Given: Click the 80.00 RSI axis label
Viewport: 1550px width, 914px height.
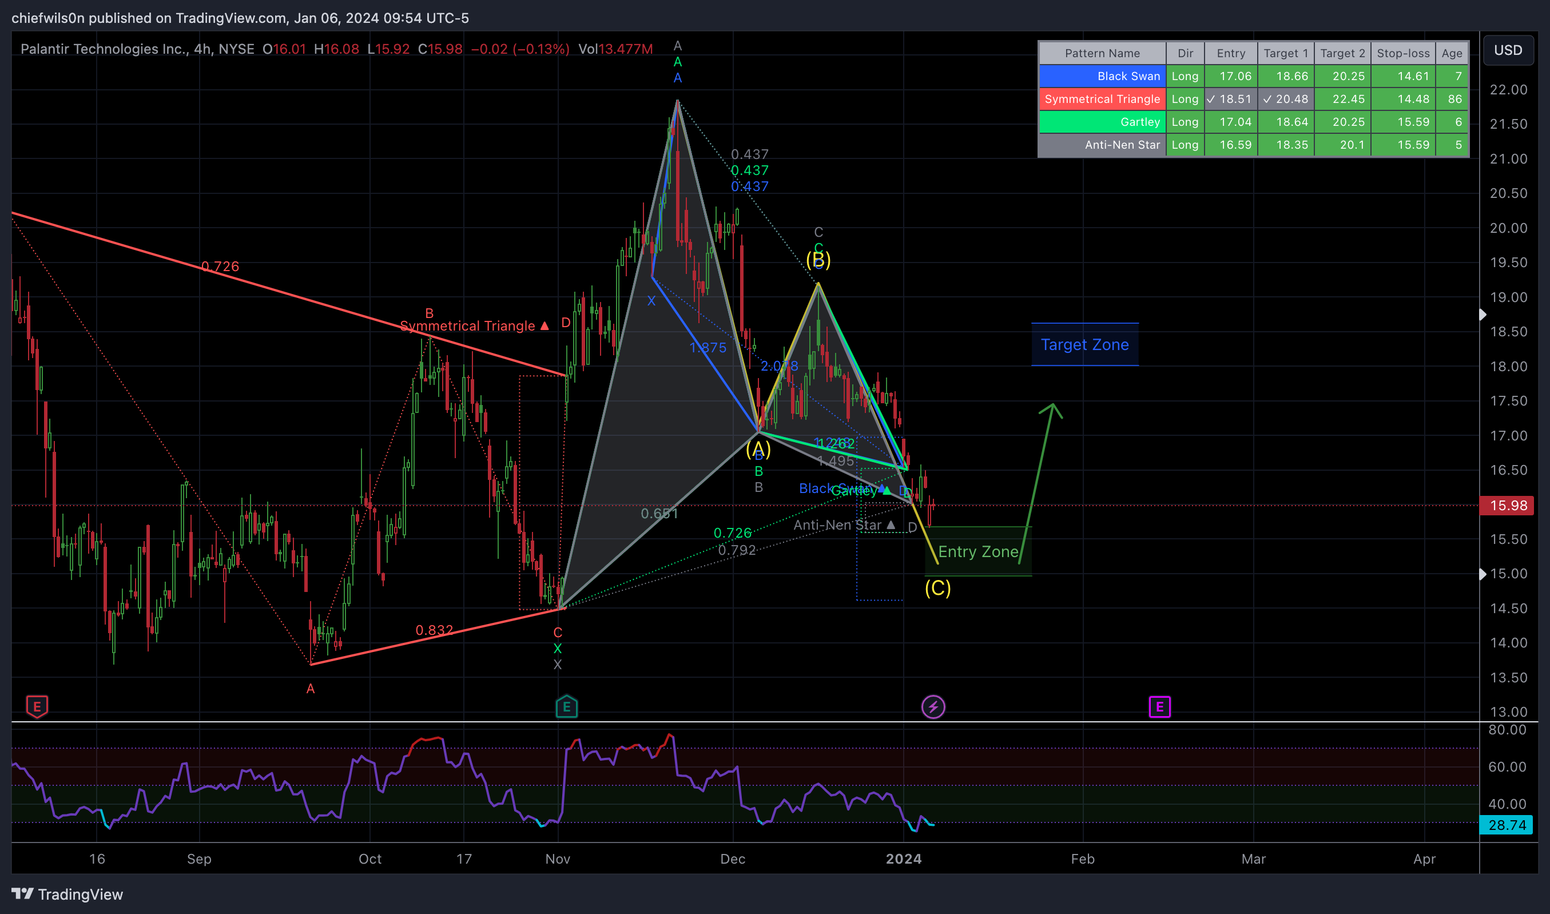Looking at the screenshot, I should pos(1507,730).
